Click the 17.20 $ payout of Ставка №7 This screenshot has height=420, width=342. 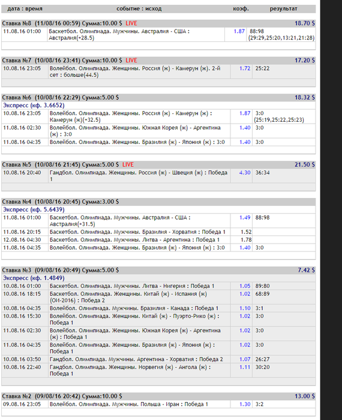(305, 60)
